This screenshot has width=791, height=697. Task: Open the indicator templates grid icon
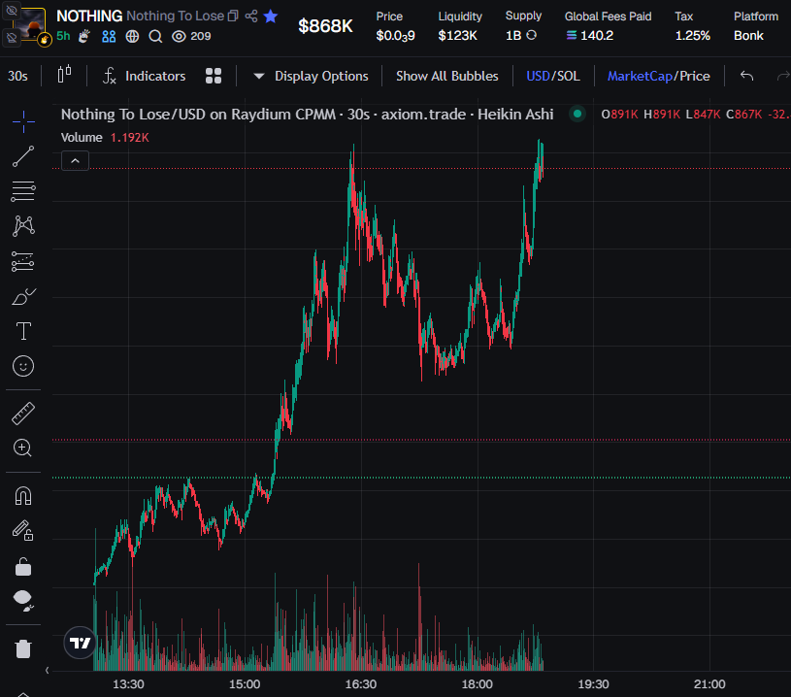pyautogui.click(x=214, y=77)
